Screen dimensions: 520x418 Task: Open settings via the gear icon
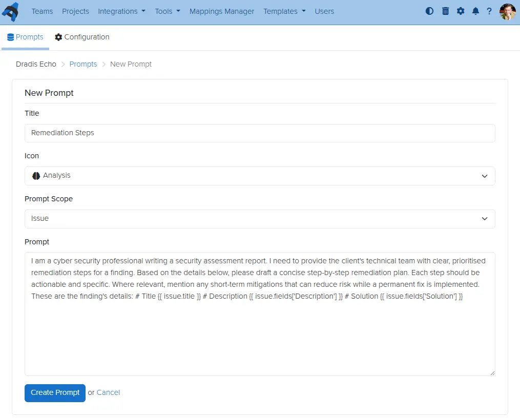pyautogui.click(x=461, y=11)
